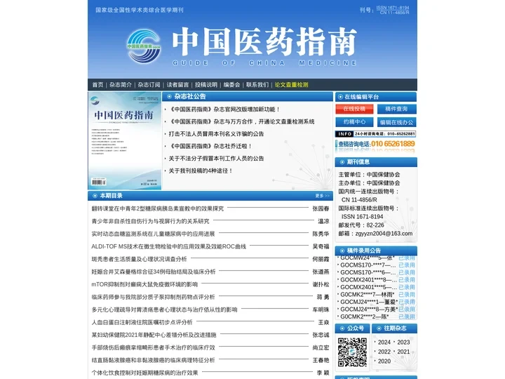Open 关于不法分子假冒本刊工作人员的公告

[216, 158]
